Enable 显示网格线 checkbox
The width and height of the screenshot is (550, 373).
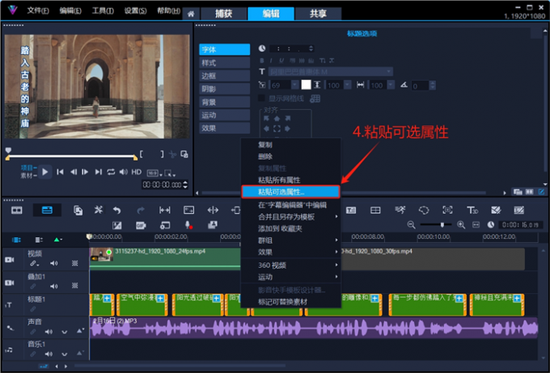click(x=261, y=98)
